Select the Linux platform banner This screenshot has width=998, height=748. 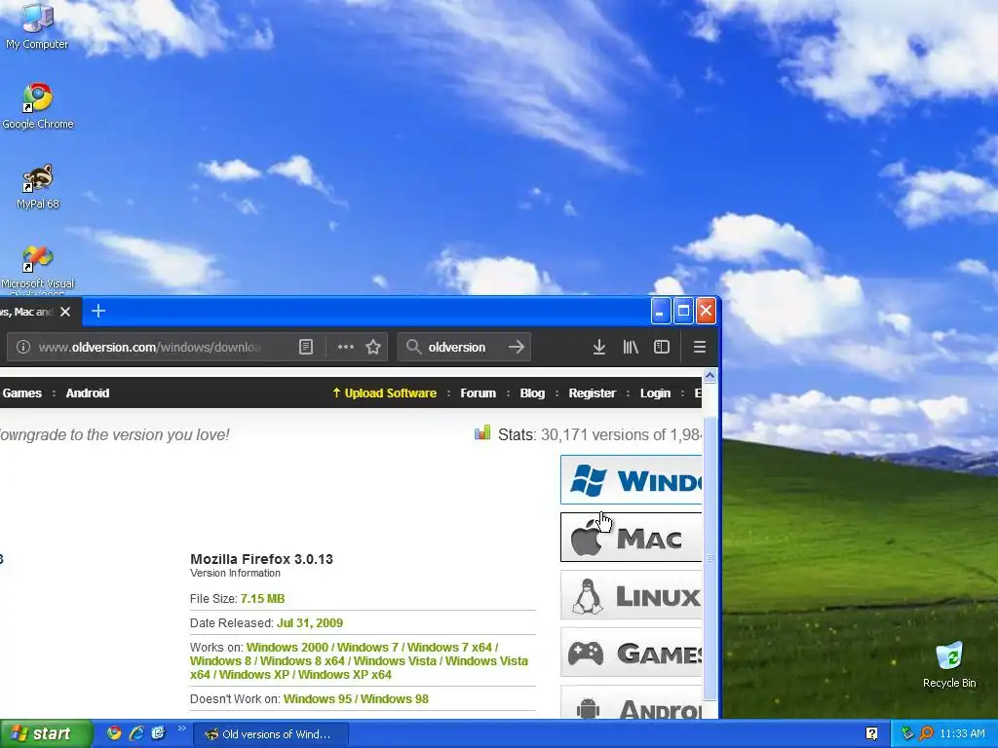(x=631, y=595)
